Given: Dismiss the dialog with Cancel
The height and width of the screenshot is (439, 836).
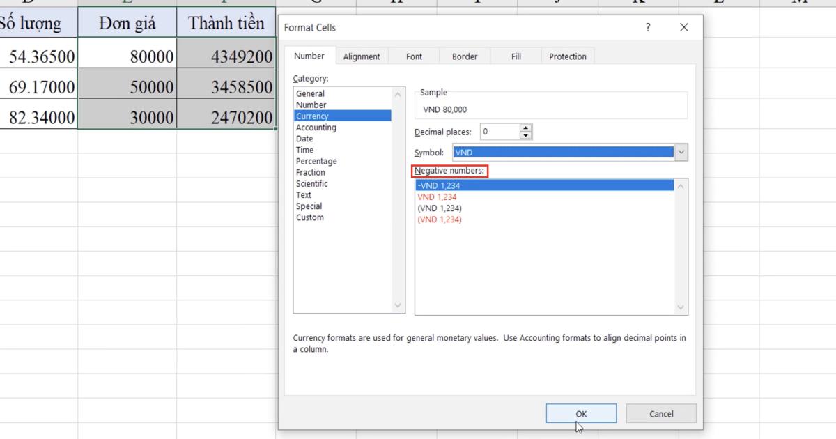Looking at the screenshot, I should (660, 413).
